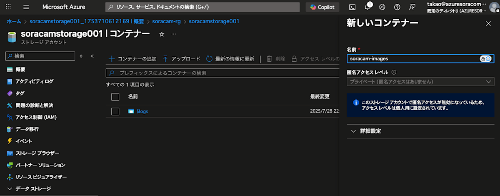
Task: Click the info icon beside 匿名アクセス レベル
Action: (394, 72)
